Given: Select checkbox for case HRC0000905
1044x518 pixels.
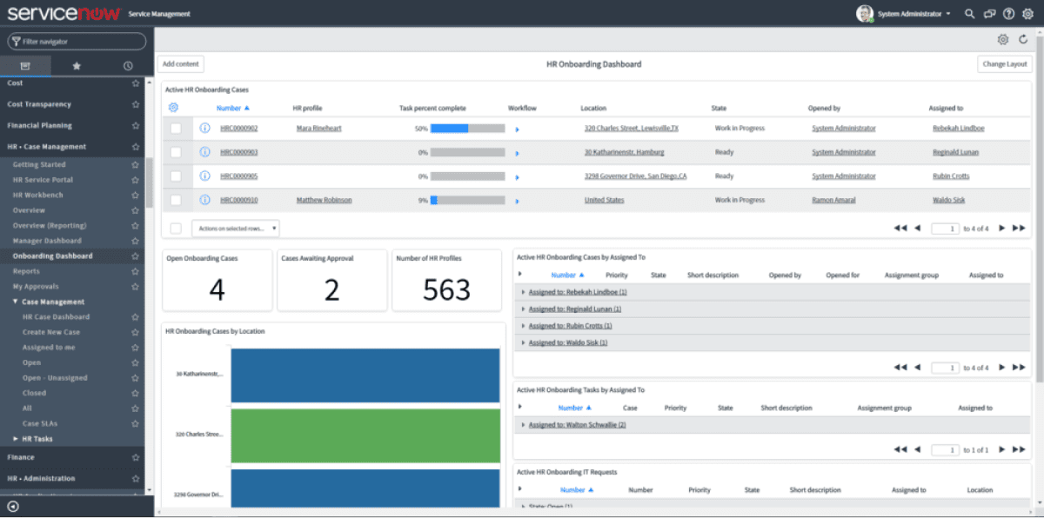Looking at the screenshot, I should coord(176,176).
